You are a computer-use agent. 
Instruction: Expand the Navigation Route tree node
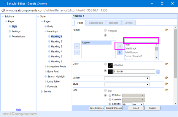pos(45,67)
